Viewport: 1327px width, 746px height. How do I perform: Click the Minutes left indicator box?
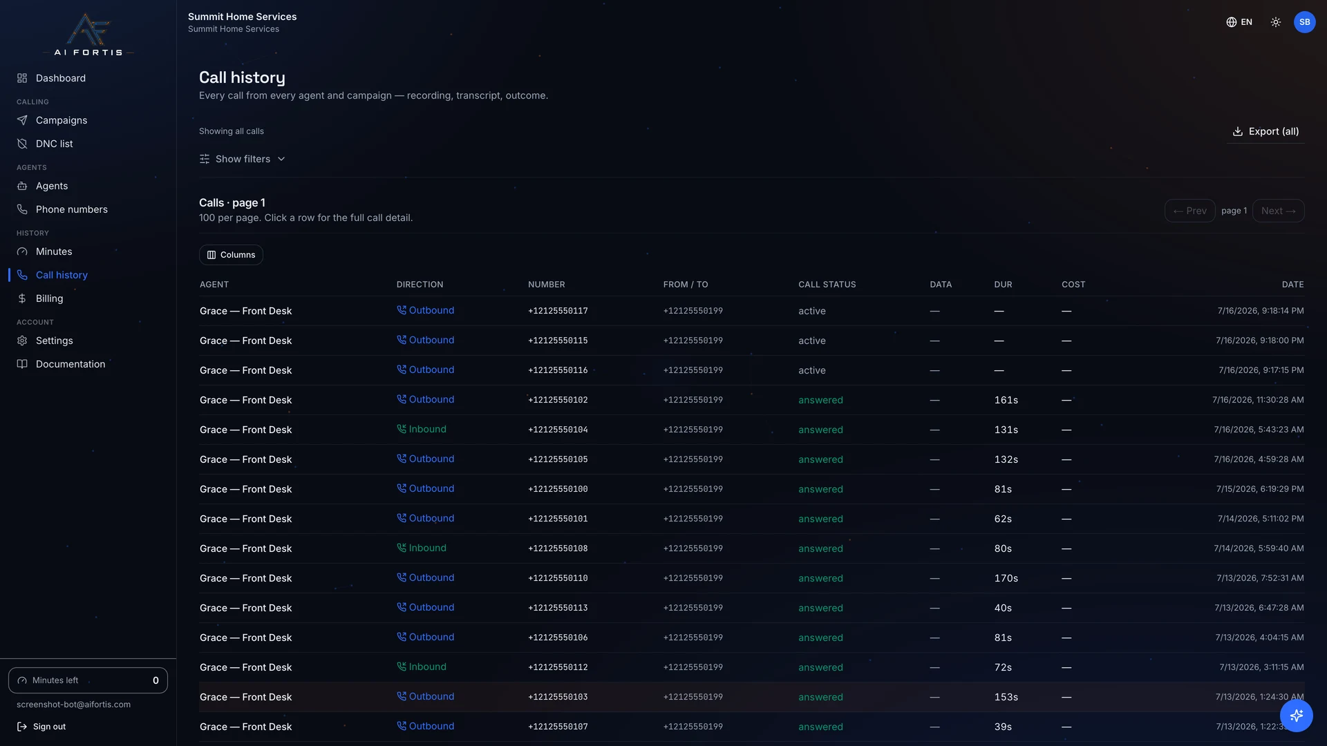click(88, 680)
